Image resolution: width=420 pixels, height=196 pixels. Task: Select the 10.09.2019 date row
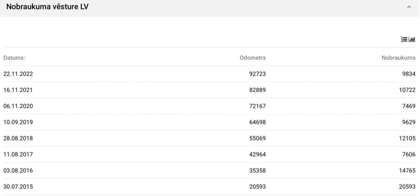[18, 122]
